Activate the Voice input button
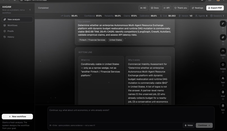Image resolution: width=227 pixels, height=131 pixels. pos(189,125)
